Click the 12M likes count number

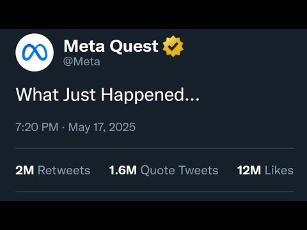click(x=249, y=171)
